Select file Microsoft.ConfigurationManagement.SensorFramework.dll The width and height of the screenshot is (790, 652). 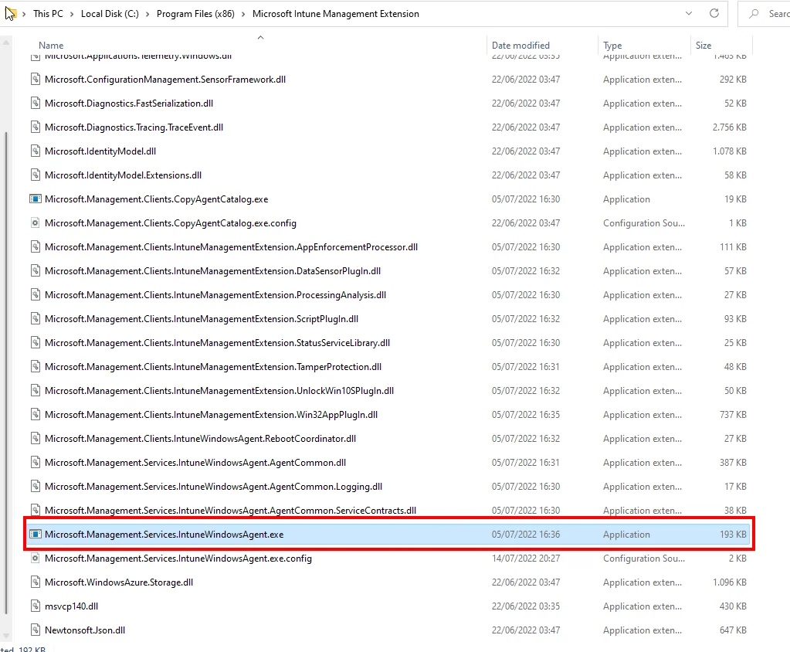coord(165,79)
